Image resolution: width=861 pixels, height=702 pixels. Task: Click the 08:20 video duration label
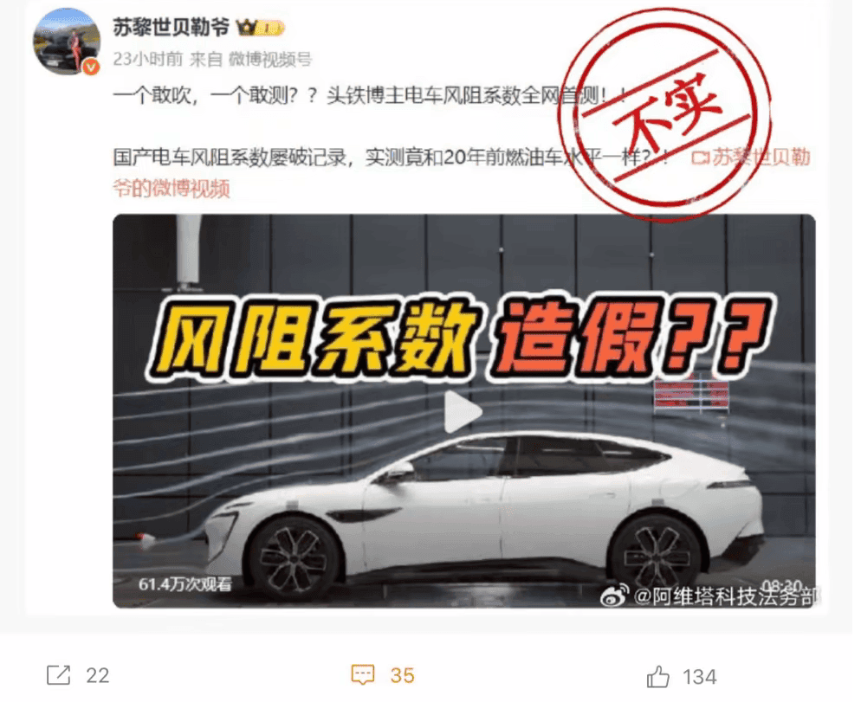pos(782,585)
